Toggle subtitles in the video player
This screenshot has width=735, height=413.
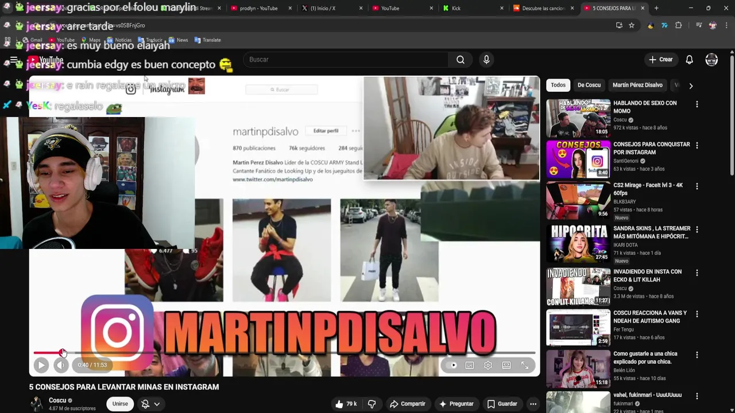pyautogui.click(x=470, y=365)
